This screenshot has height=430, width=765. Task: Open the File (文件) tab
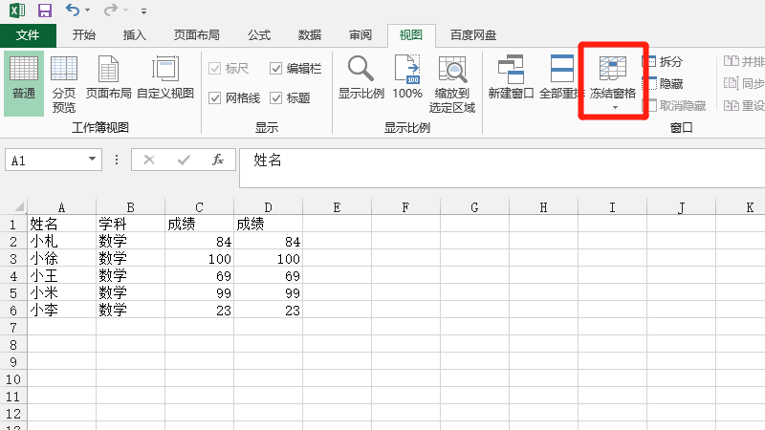(28, 35)
